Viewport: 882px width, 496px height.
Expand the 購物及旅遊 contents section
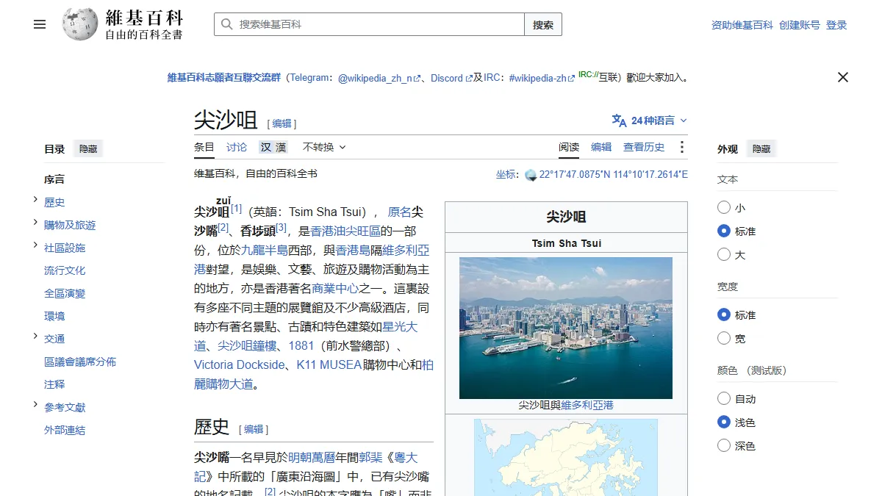point(35,223)
